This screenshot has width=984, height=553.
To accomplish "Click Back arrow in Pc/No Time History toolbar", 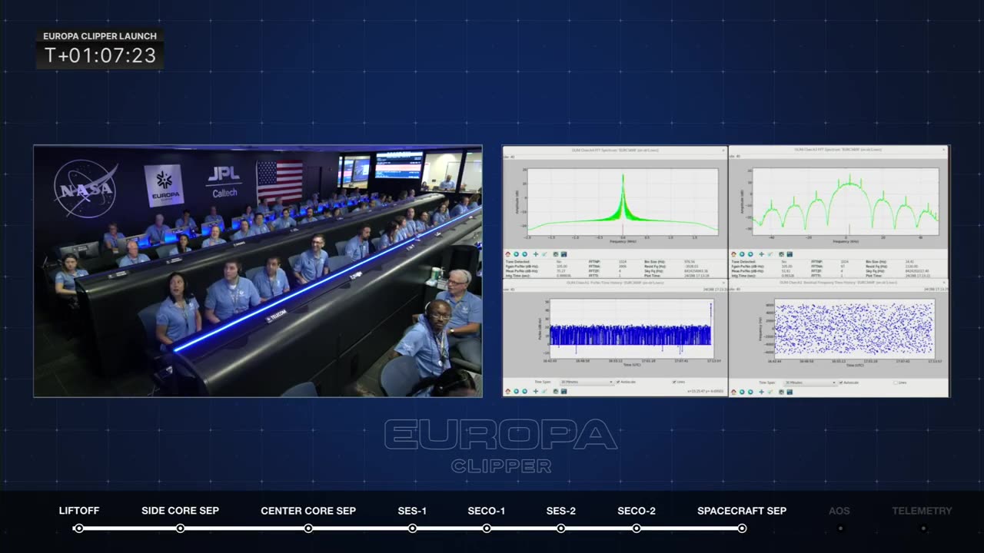I will click(x=517, y=392).
